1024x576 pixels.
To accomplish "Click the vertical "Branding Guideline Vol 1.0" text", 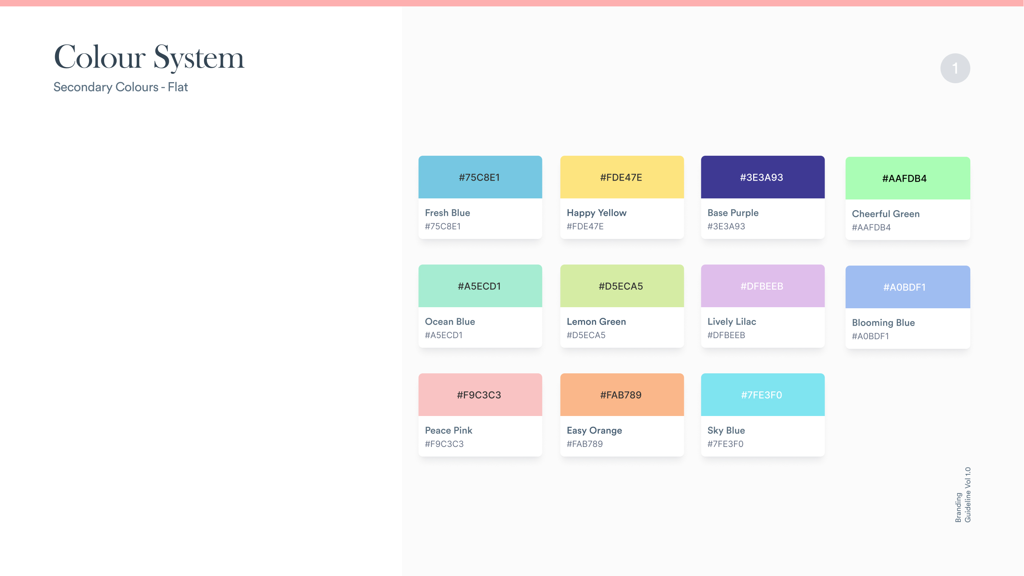I will coord(963,495).
